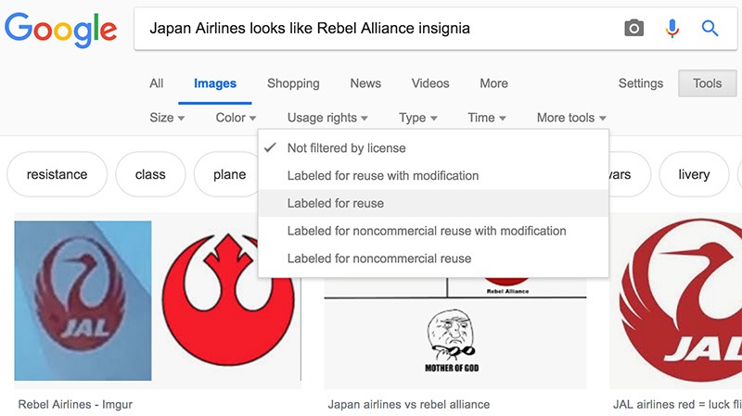742x416 pixels.
Task: Open the large JAL crane logo thumbnail
Action: tap(676, 301)
